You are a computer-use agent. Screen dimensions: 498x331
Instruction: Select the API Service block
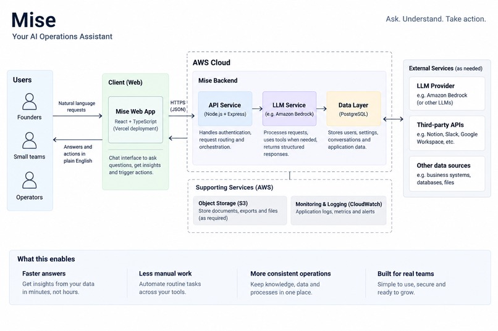click(225, 108)
